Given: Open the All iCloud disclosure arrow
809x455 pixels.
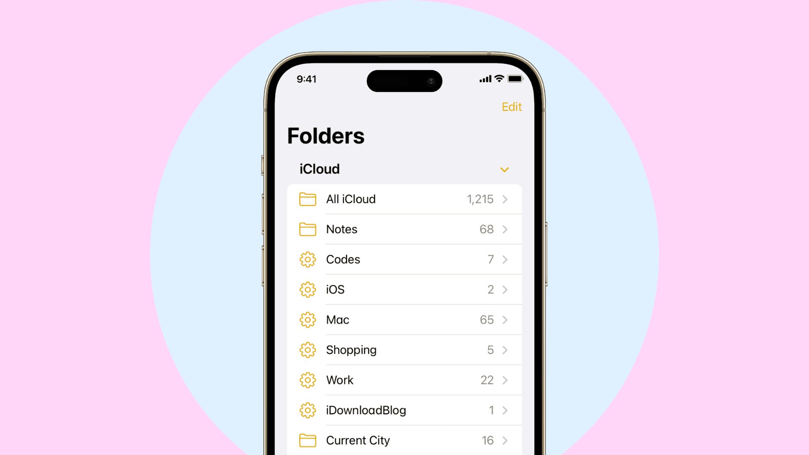Looking at the screenshot, I should click(505, 199).
